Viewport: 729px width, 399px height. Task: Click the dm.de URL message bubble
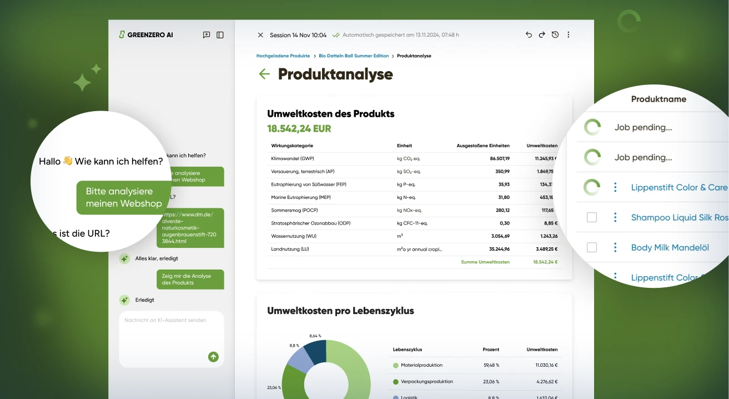(190, 228)
